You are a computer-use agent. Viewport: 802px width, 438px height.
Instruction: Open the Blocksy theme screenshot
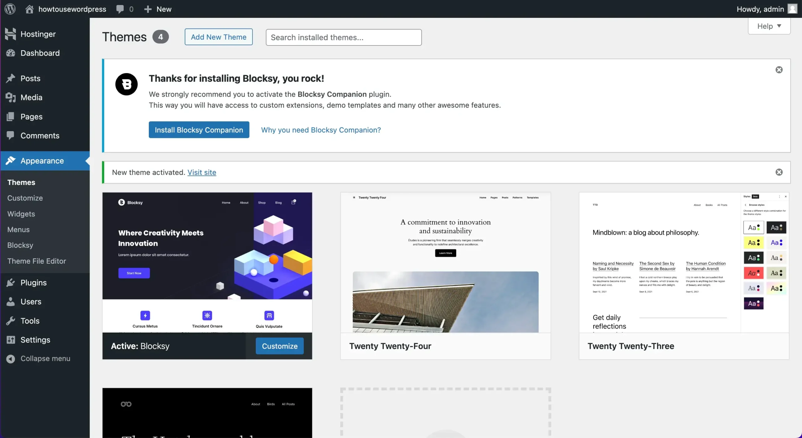[x=207, y=262]
